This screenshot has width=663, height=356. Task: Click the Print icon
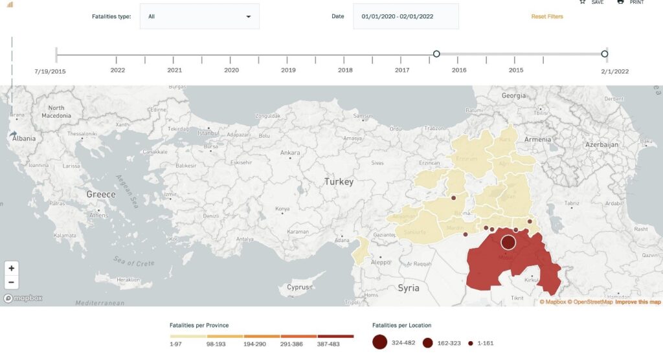[x=620, y=2]
